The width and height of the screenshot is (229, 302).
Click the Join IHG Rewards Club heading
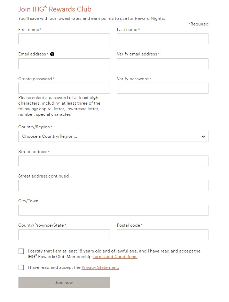(x=55, y=9)
